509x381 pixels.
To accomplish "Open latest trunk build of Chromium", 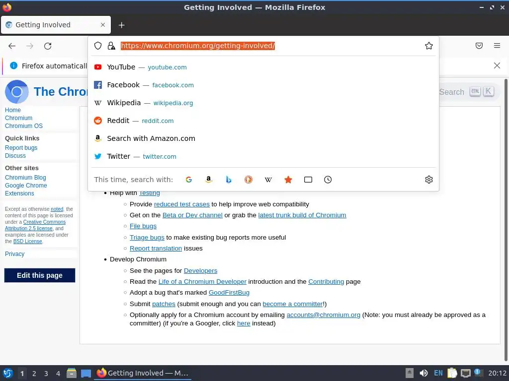I will click(x=302, y=215).
